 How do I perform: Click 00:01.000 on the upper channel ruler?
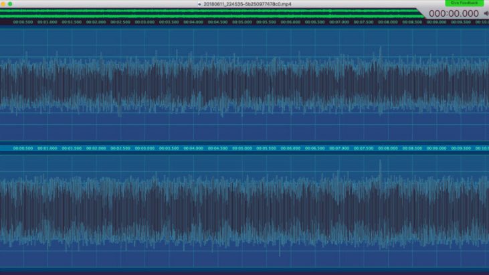click(47, 22)
